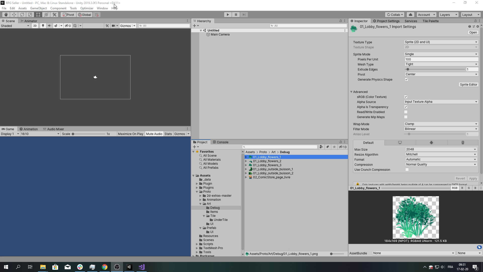Drag Extrude Edges slider value
The image size is (483, 272).
pyautogui.click(x=409, y=70)
